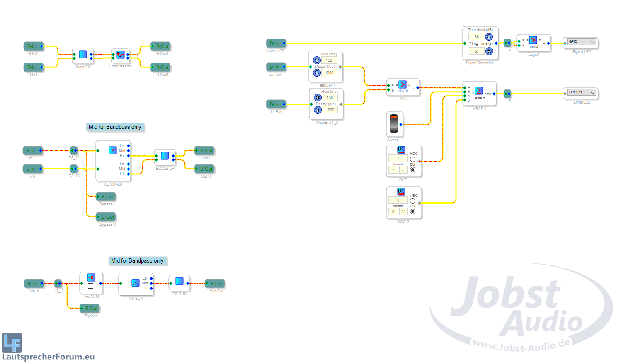Open the GPIO_1 dropdown for Signal-LED
Image resolution: width=628 pixels, height=364 pixels.
click(x=593, y=42)
